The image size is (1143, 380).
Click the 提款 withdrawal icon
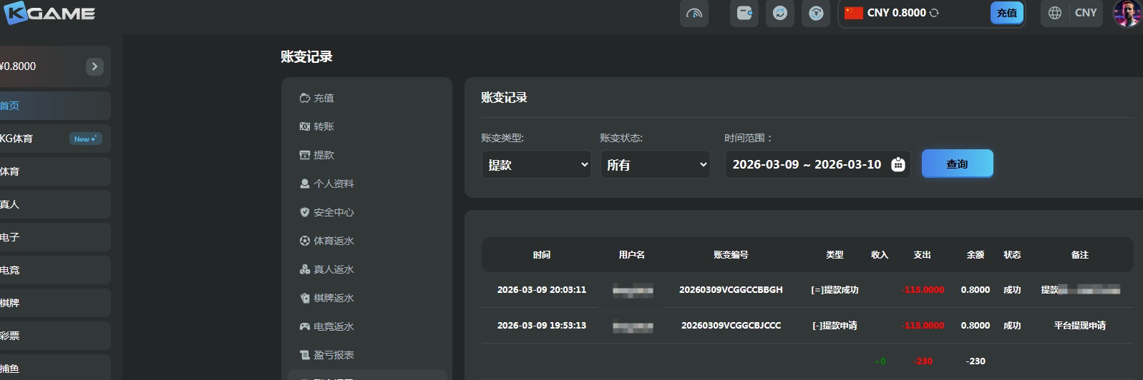(x=304, y=155)
